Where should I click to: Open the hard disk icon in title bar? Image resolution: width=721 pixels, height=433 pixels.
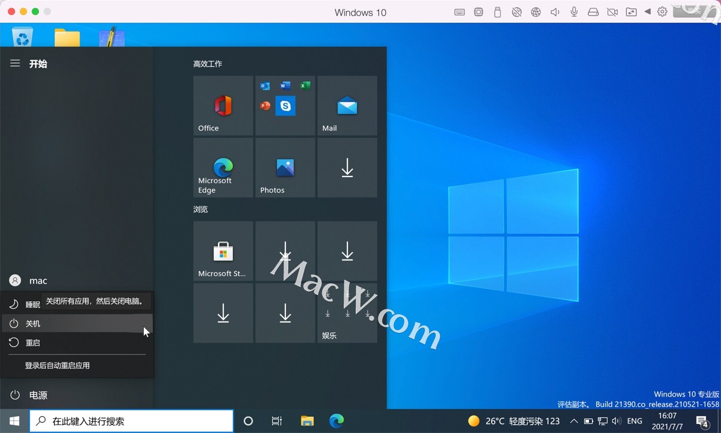[593, 12]
